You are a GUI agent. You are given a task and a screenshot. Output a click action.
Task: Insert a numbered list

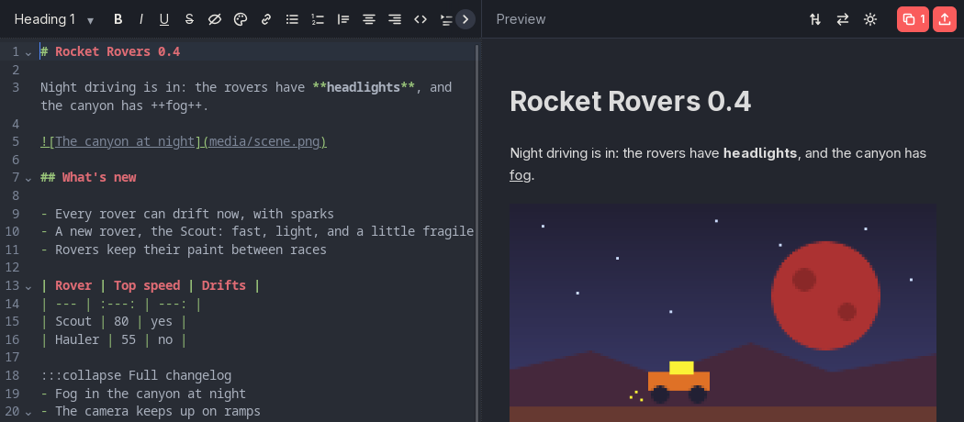pos(318,19)
